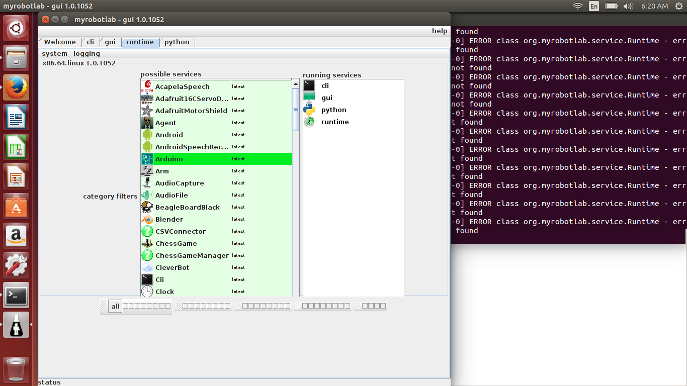Image resolution: width=687 pixels, height=386 pixels.
Task: Select python text in running services
Action: click(334, 110)
